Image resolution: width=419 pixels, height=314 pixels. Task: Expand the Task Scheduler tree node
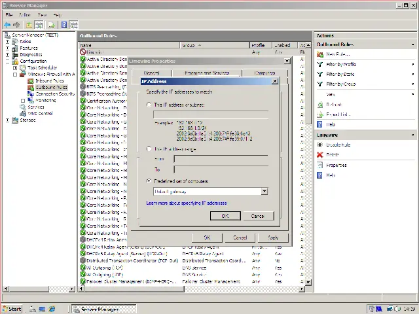15,68
